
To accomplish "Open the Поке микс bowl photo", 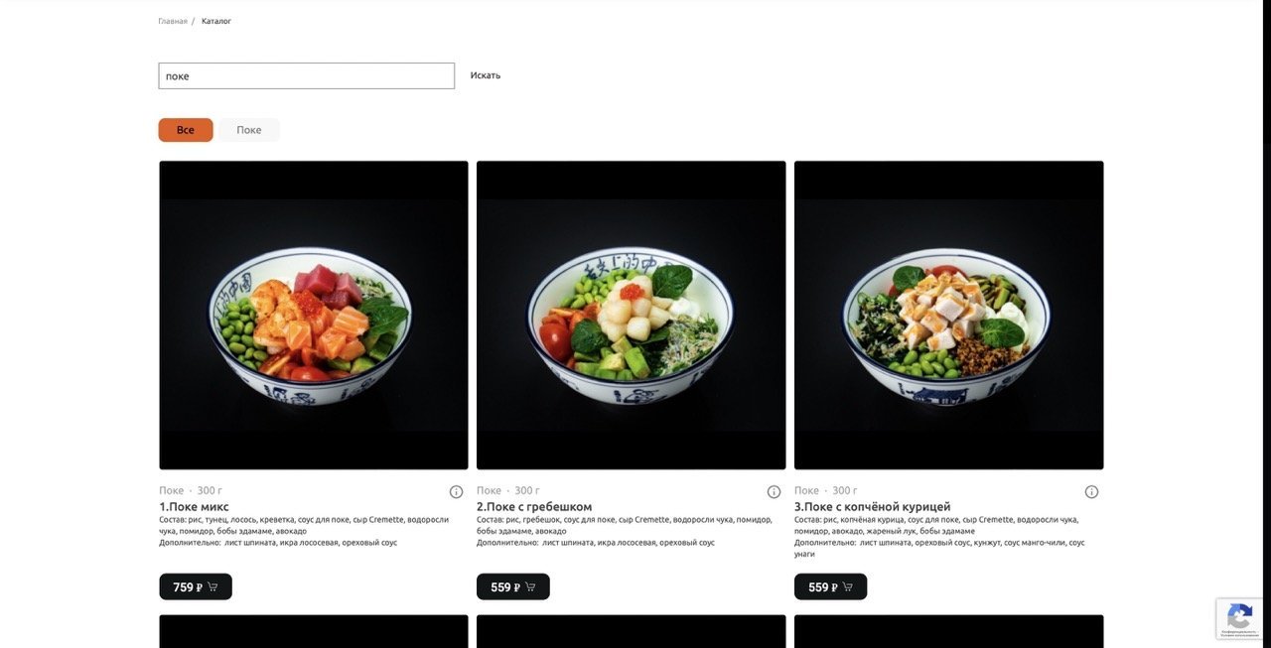I will [x=314, y=316].
